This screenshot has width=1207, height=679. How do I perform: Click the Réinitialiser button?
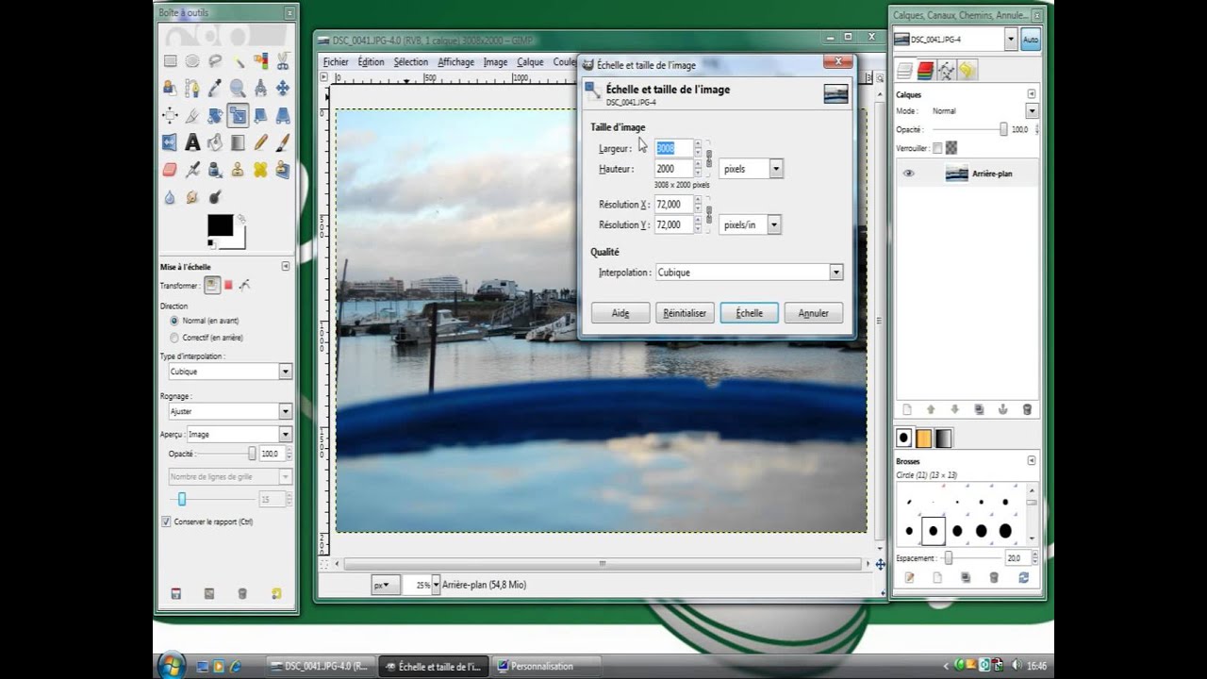coord(685,313)
